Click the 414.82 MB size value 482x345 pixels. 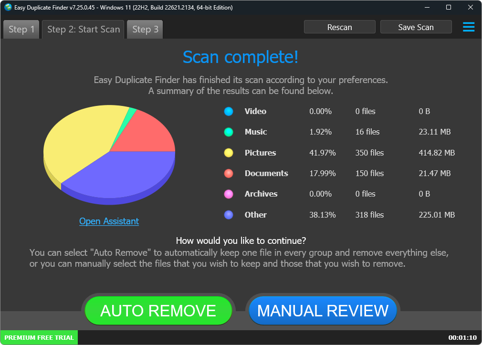437,153
